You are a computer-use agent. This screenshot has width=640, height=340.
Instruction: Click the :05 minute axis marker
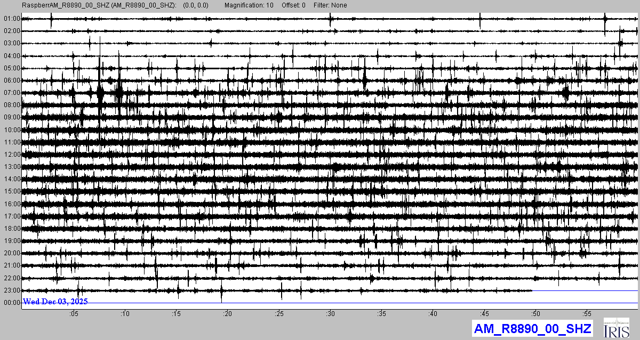coord(74,314)
